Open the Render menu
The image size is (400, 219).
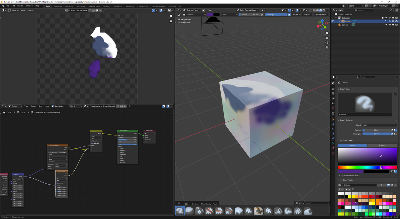(20, 6)
